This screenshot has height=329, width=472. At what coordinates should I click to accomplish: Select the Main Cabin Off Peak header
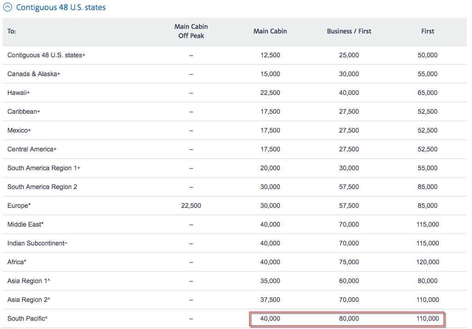tap(191, 31)
